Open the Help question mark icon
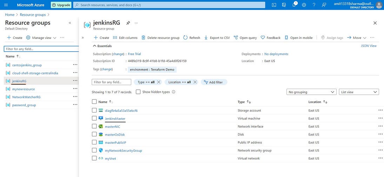Image resolution: width=384 pixels, height=177 pixels. tap(314, 5)
